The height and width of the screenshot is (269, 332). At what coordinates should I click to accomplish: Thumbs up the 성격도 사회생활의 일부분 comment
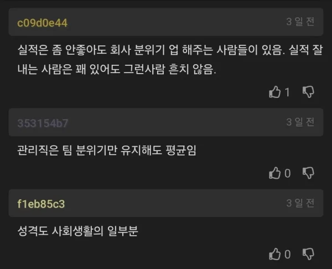pos(274,254)
